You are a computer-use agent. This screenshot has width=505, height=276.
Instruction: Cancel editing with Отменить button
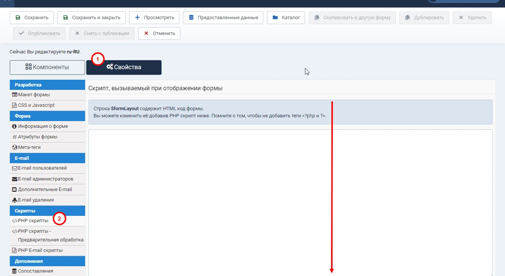(x=159, y=33)
